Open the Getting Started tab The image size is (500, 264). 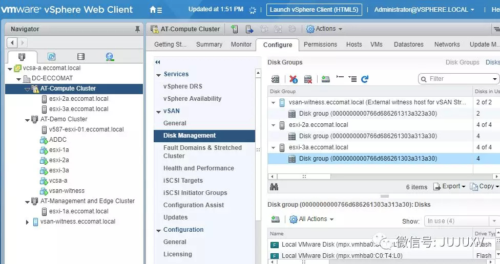(170, 45)
